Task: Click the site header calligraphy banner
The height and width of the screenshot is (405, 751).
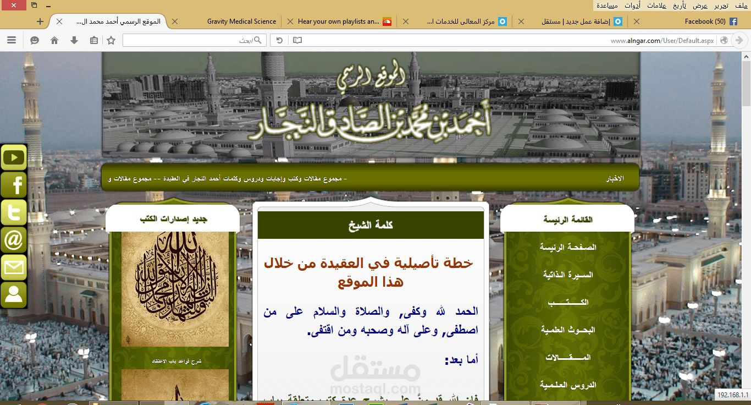Action: tap(371, 105)
